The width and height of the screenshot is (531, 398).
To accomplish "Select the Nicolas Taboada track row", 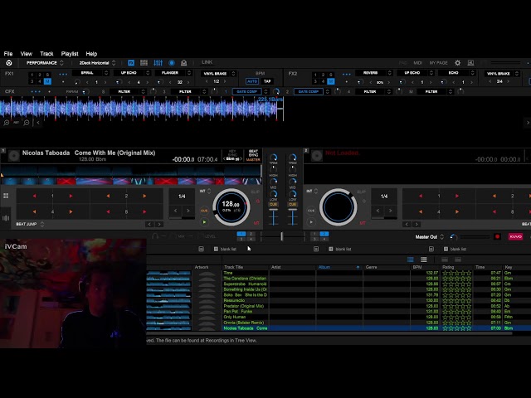I will coord(339,328).
